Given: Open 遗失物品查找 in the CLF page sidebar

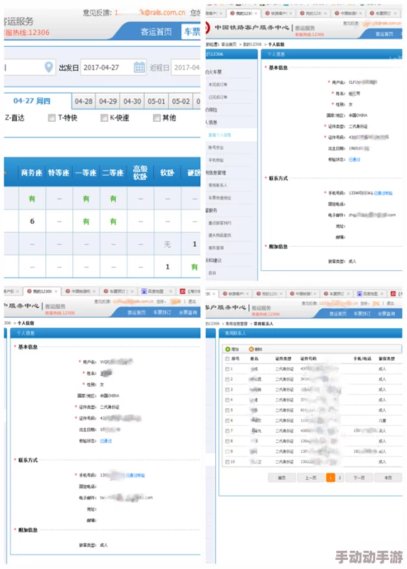Looking at the screenshot, I should click(x=220, y=235).
